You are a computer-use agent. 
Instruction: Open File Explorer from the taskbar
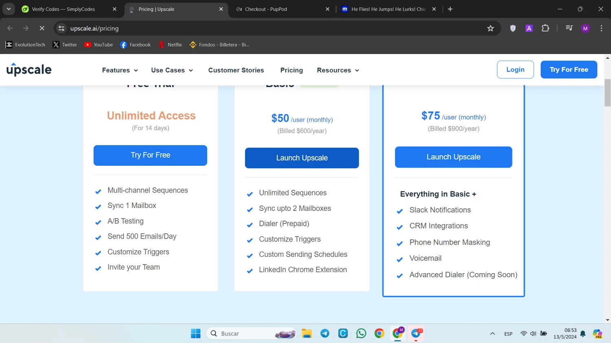coord(307,333)
